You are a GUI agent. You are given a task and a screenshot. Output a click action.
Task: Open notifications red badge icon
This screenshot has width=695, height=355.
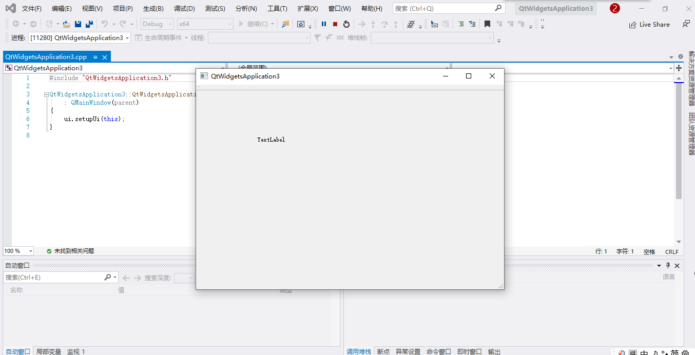pos(615,9)
